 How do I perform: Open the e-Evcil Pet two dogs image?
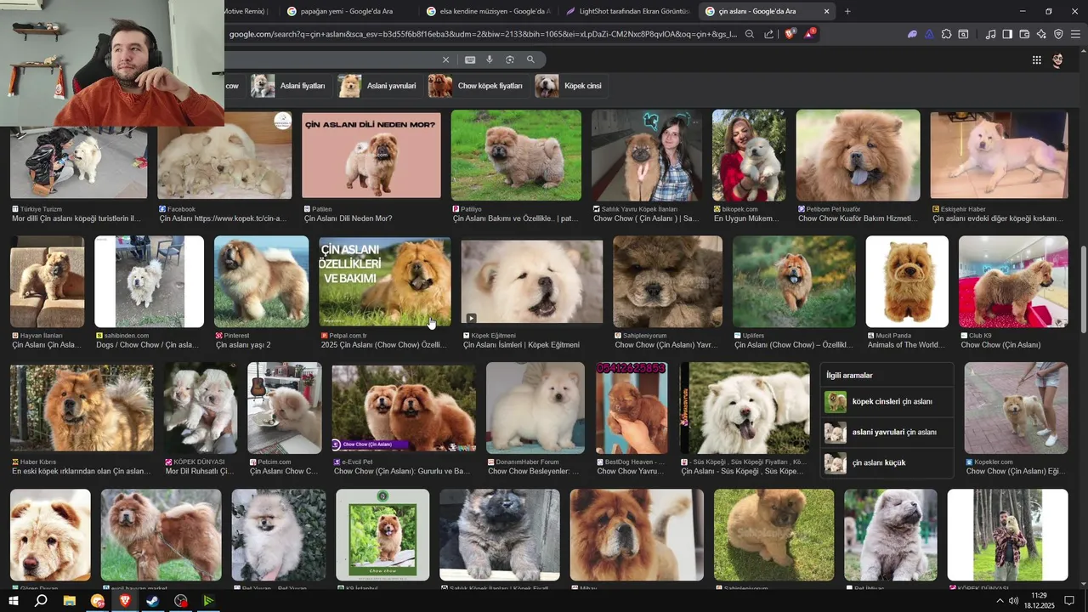coord(404,408)
